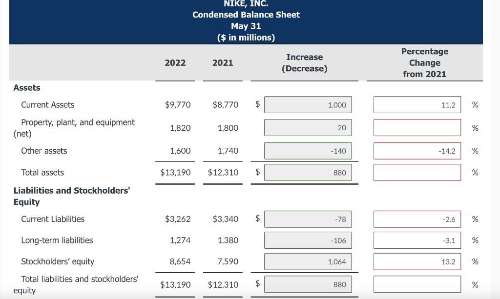This screenshot has height=299, width=500.
Task: Click the Percentage Change from 2021 header
Action: [x=425, y=62]
